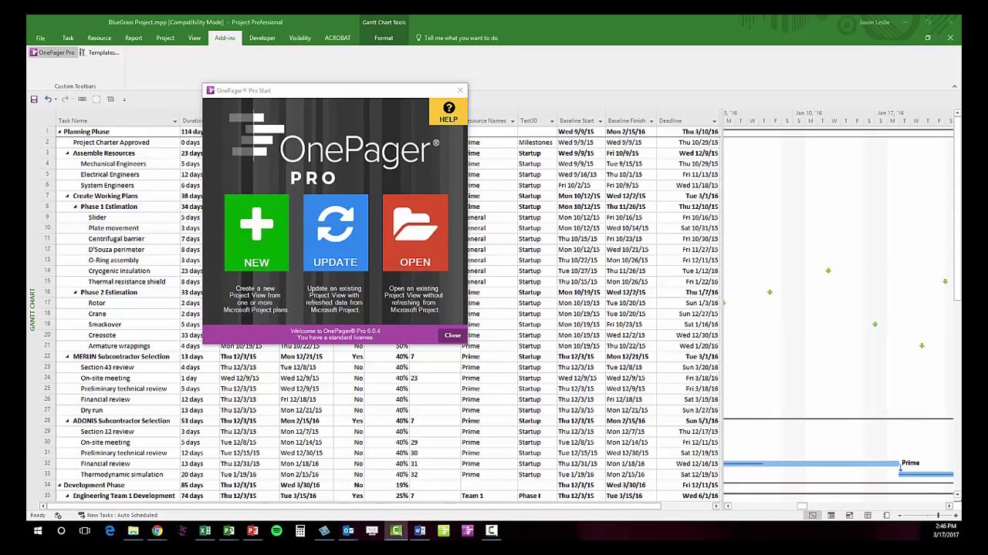Adjust the timescale zoom slider handle
988x555 pixels.
point(939,515)
